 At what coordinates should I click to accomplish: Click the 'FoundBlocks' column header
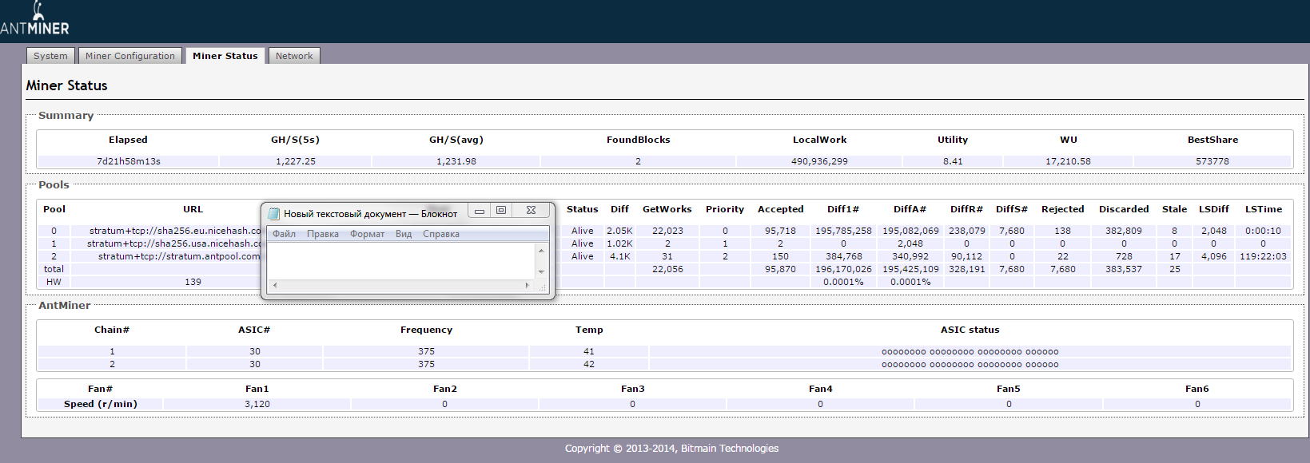pos(638,140)
